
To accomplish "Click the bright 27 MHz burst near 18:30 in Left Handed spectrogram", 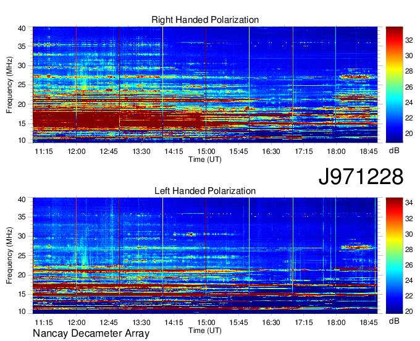I will [357, 247].
